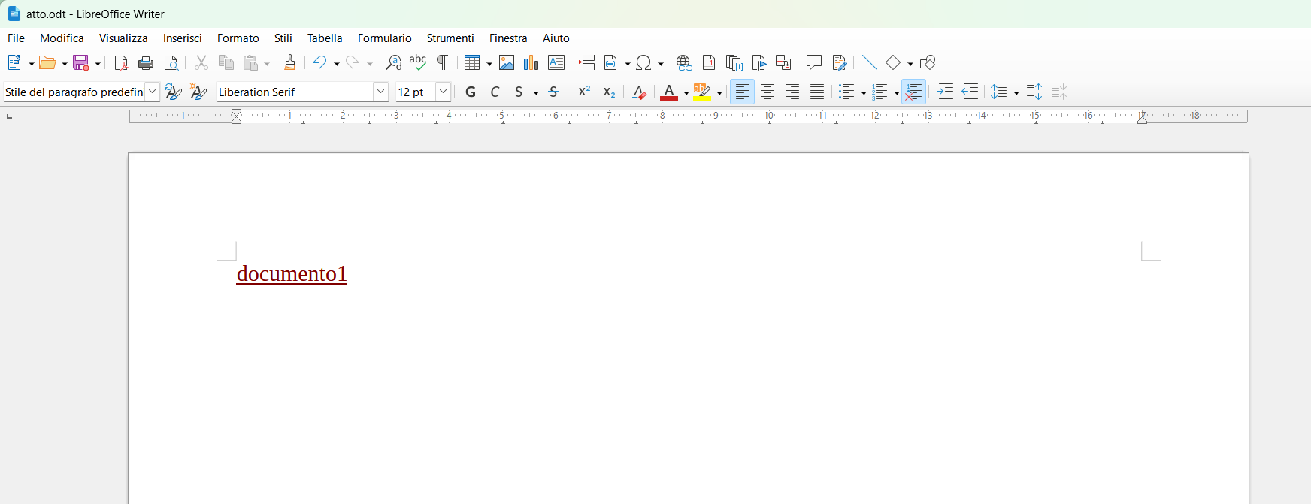
Task: Click the Cut scissors icon
Action: coord(201,63)
